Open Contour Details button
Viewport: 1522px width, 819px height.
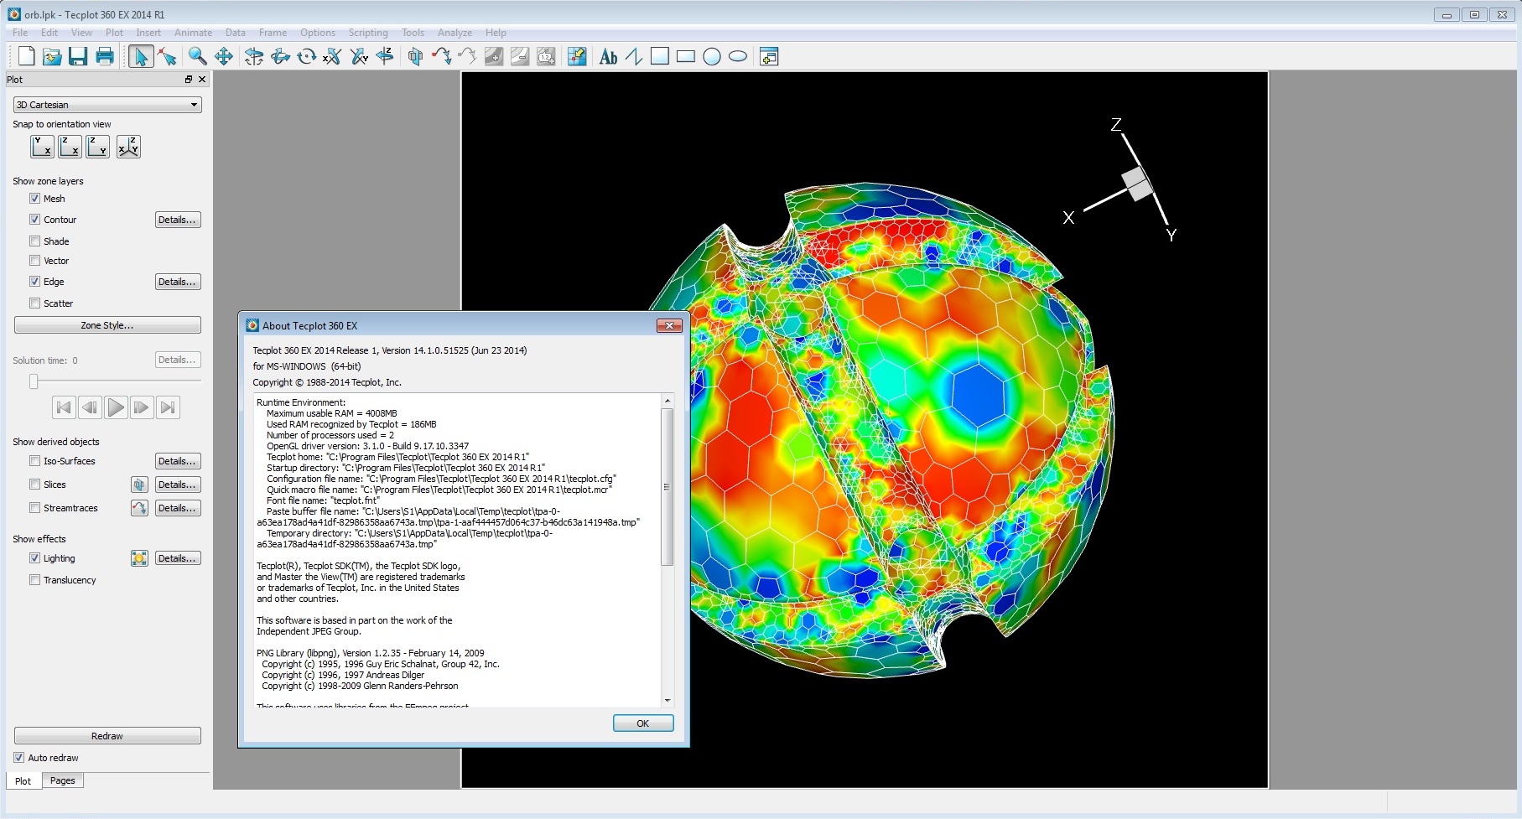coord(178,220)
